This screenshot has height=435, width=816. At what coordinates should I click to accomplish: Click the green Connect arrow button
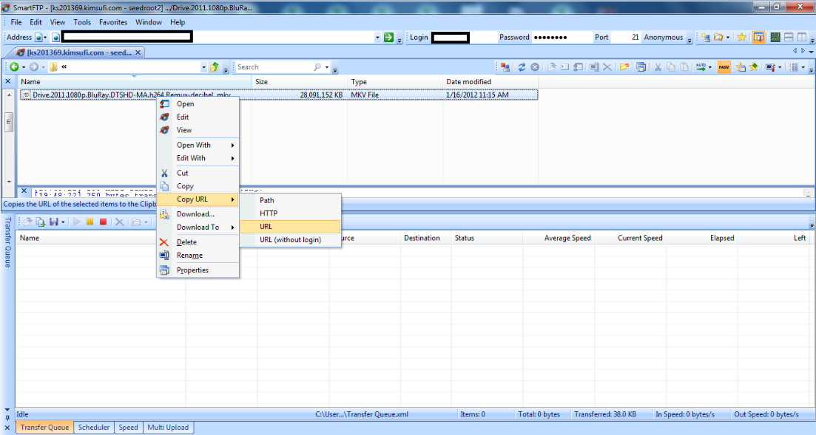point(388,38)
